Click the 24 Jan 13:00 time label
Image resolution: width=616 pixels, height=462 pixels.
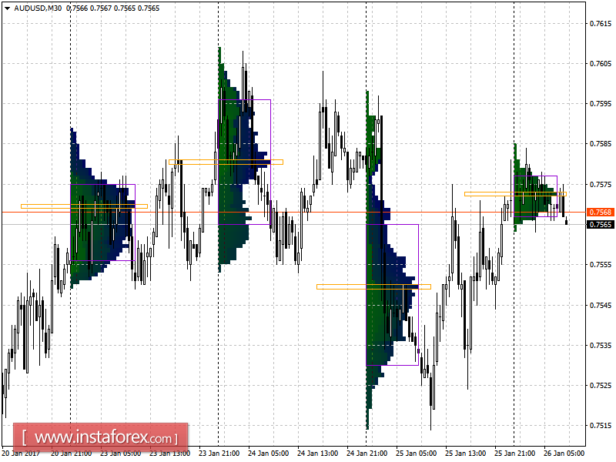click(317, 454)
